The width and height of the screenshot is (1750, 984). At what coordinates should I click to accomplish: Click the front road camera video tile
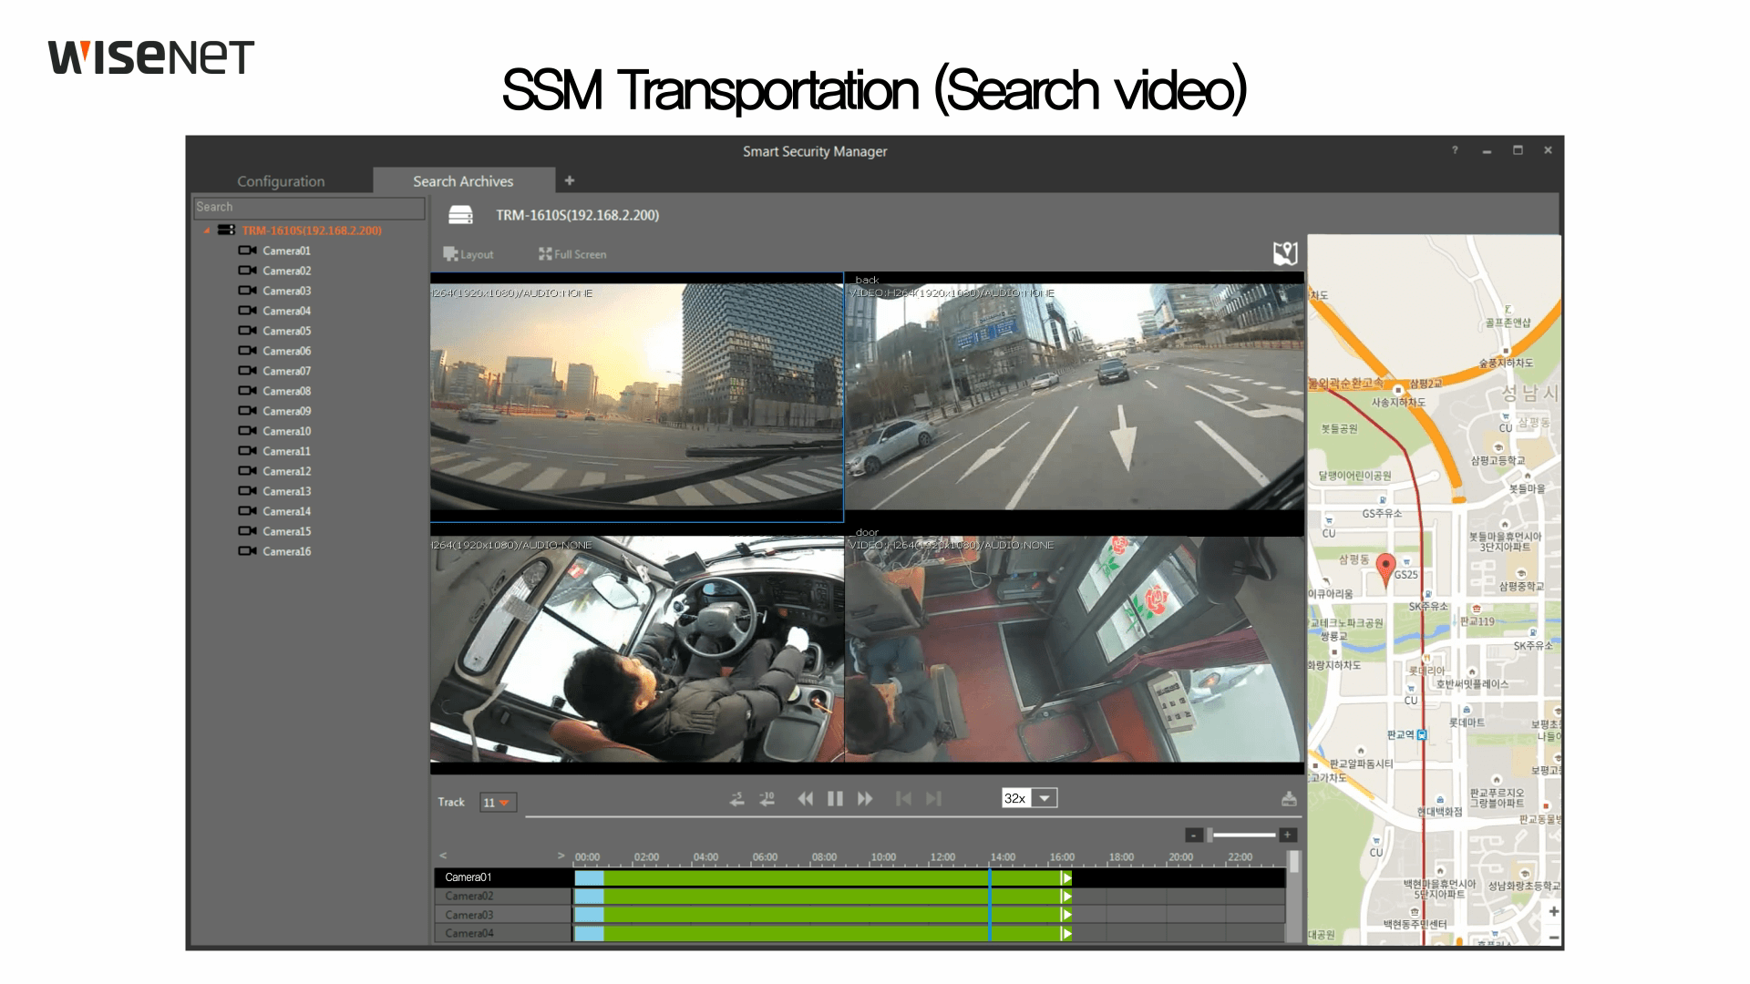pos(636,397)
